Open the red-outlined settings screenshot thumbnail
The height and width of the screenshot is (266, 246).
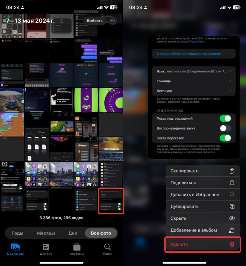click(111, 201)
